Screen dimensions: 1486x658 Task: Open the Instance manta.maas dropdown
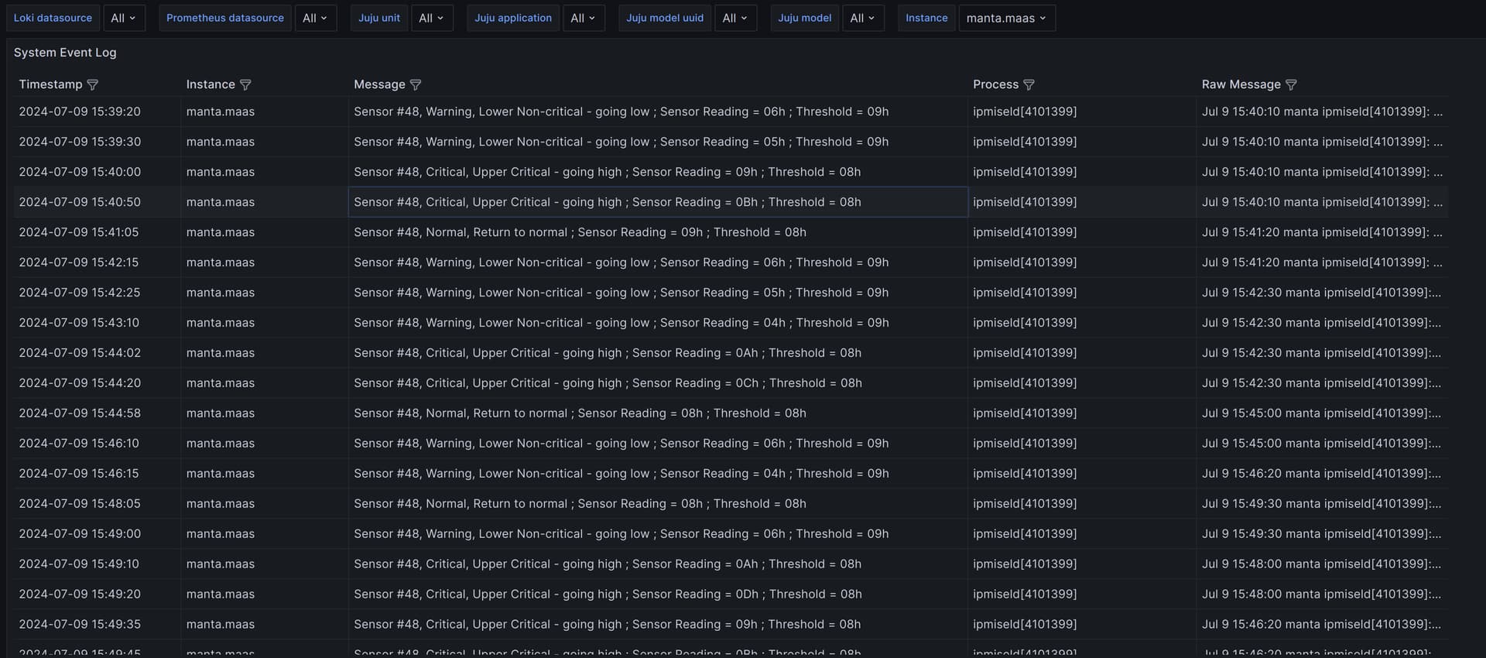(x=1006, y=18)
